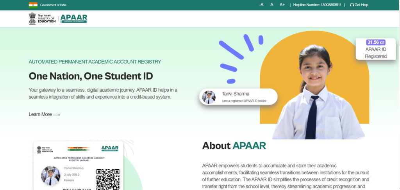Viewport: 400px width, 190px height.
Task: Click 'I am a registered APAAR ID holder' text
Action: coord(244,101)
